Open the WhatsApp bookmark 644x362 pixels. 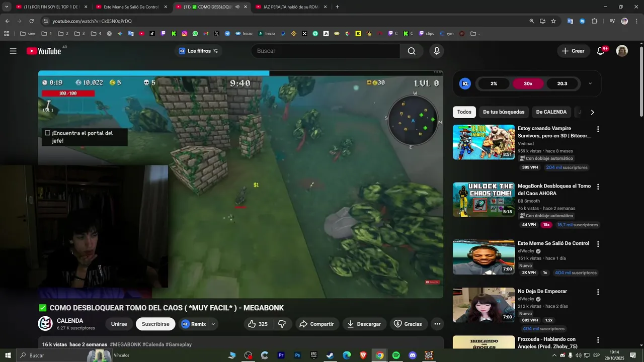pos(195,34)
